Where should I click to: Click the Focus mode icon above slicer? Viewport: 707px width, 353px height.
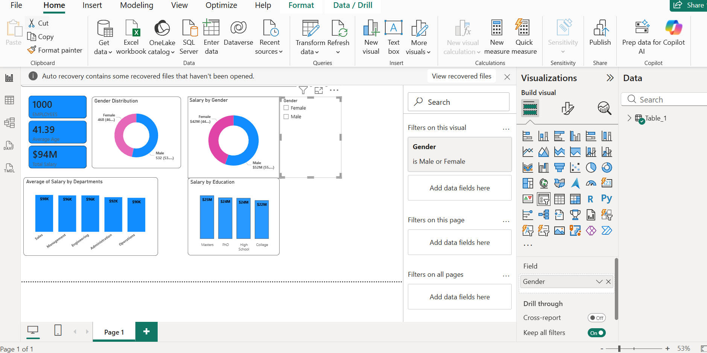pos(319,90)
